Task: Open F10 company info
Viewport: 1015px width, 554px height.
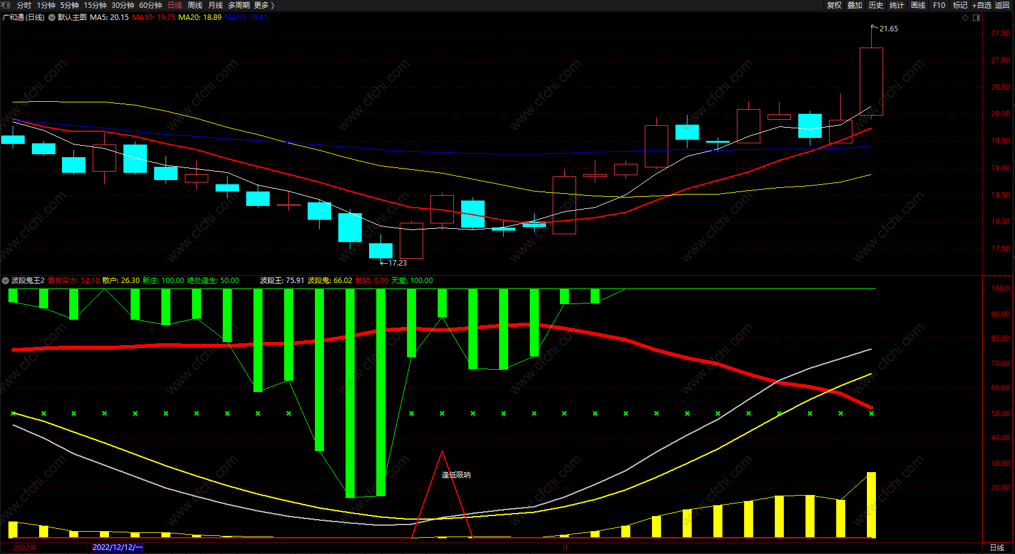Action: 939,5
